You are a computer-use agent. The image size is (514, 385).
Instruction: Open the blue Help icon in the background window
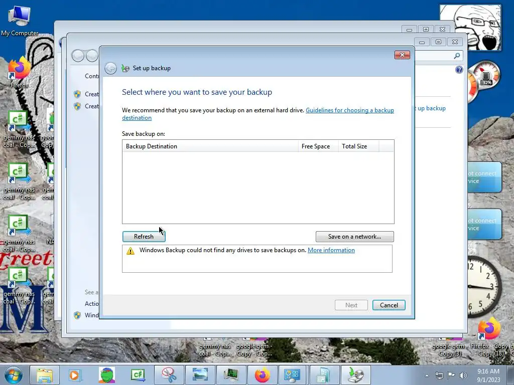click(x=459, y=69)
